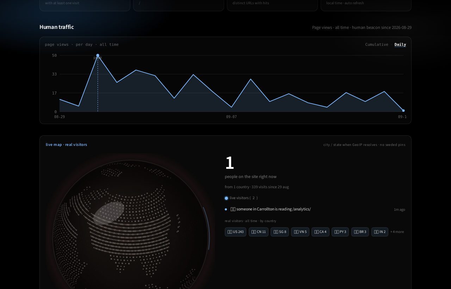451x289 pixels.
Task: Open the CA 4 country chip
Action: 320,232
